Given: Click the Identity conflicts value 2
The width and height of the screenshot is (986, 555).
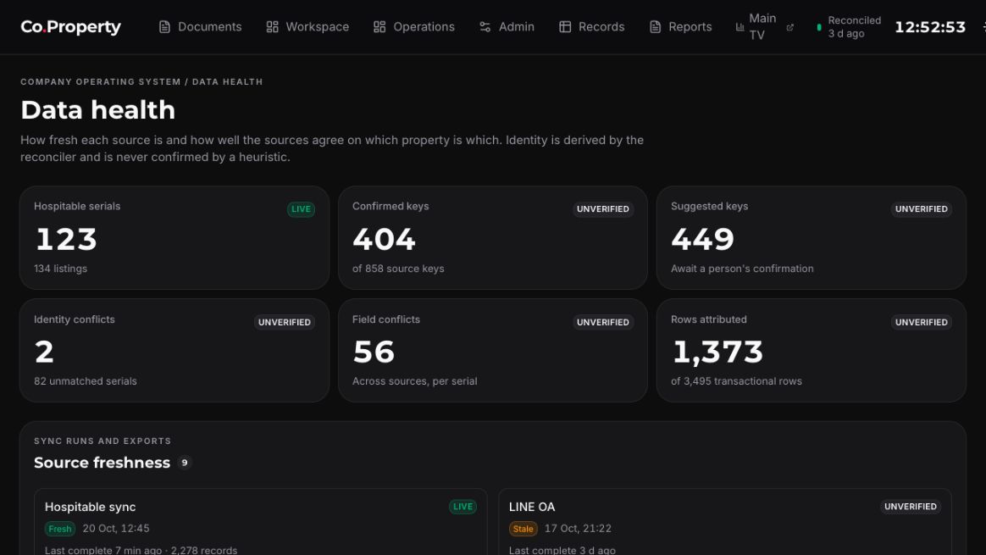Looking at the screenshot, I should pos(44,352).
